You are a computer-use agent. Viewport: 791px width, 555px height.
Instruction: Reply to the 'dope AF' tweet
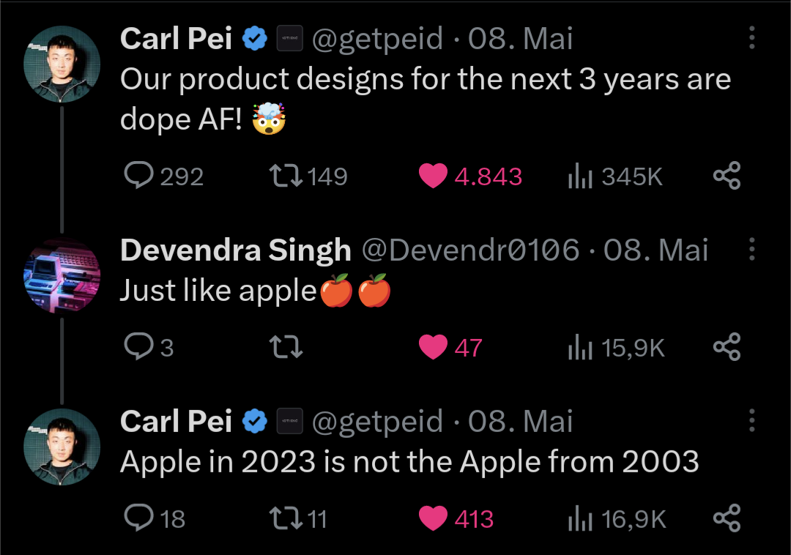[138, 176]
